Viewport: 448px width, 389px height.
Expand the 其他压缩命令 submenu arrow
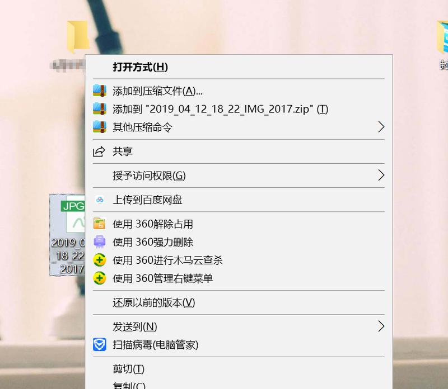click(x=381, y=127)
